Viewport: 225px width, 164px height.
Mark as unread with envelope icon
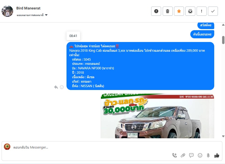(x=190, y=11)
